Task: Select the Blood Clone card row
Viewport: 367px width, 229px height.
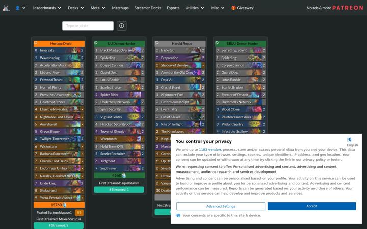Action: [241, 109]
